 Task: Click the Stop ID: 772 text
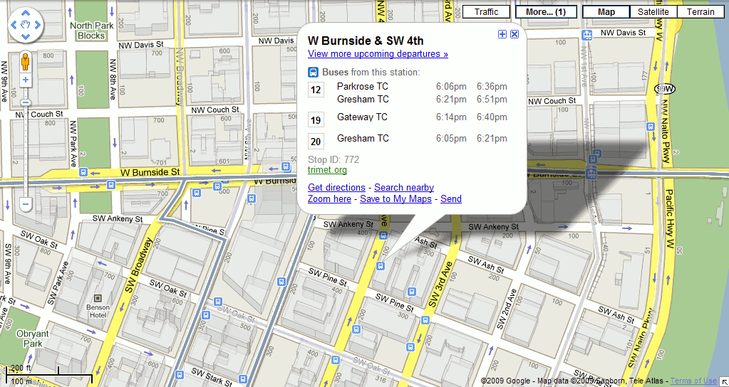click(x=334, y=159)
